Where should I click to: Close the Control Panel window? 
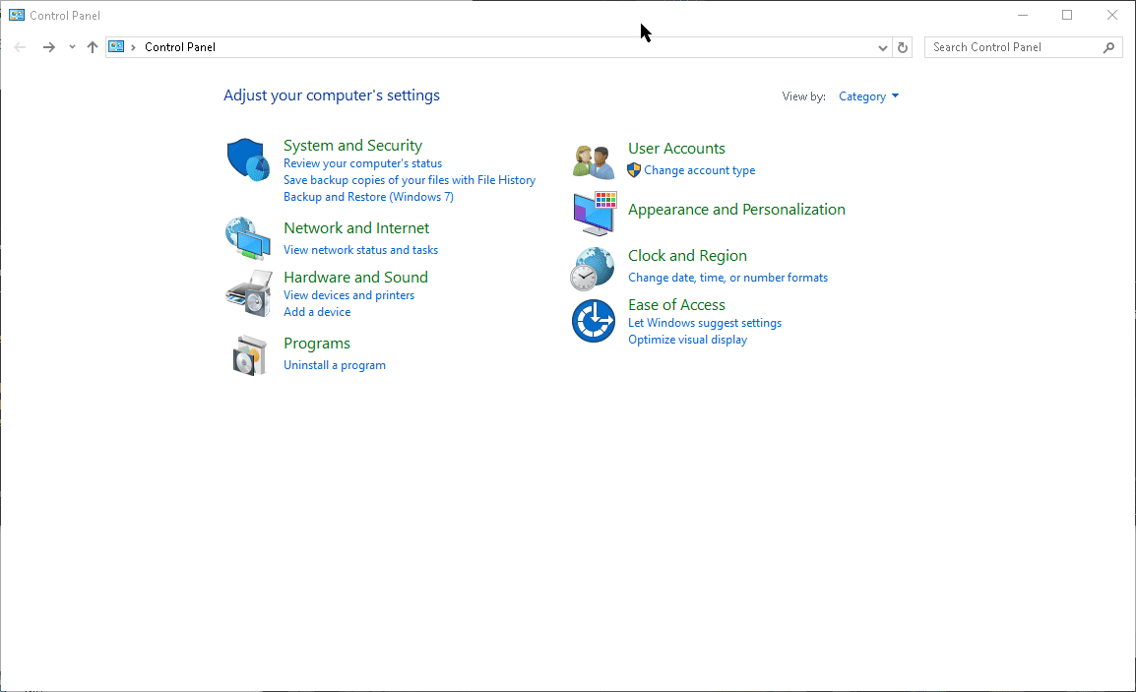(x=1112, y=15)
